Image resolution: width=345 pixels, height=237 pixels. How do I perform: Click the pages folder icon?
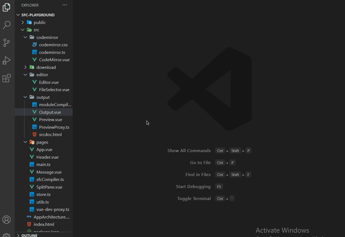tap(32, 142)
